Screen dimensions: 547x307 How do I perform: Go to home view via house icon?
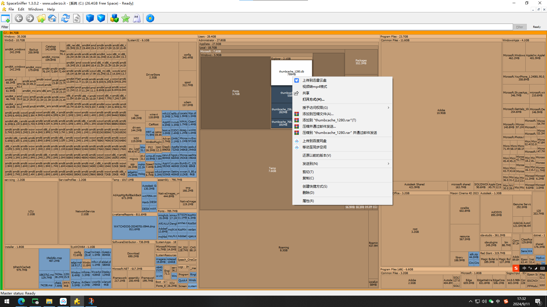point(52,18)
